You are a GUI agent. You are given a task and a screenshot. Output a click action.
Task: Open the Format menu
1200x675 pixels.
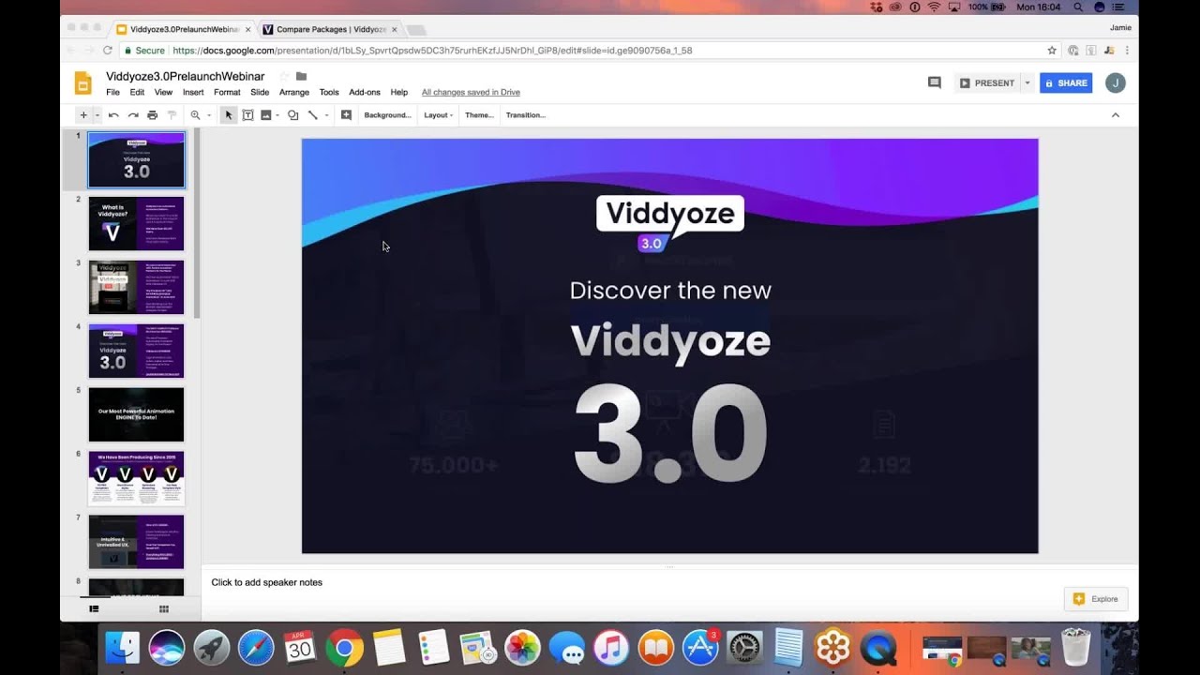(x=227, y=93)
